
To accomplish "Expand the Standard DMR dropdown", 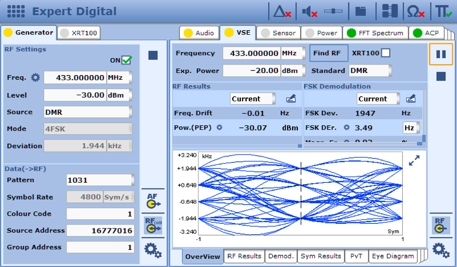I will coord(370,71).
